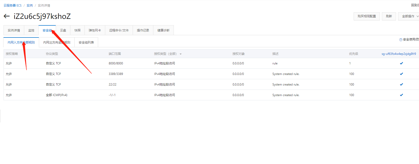This screenshot has width=419, height=164.
Task: Click the 端口范围 column header
Action: point(115,54)
